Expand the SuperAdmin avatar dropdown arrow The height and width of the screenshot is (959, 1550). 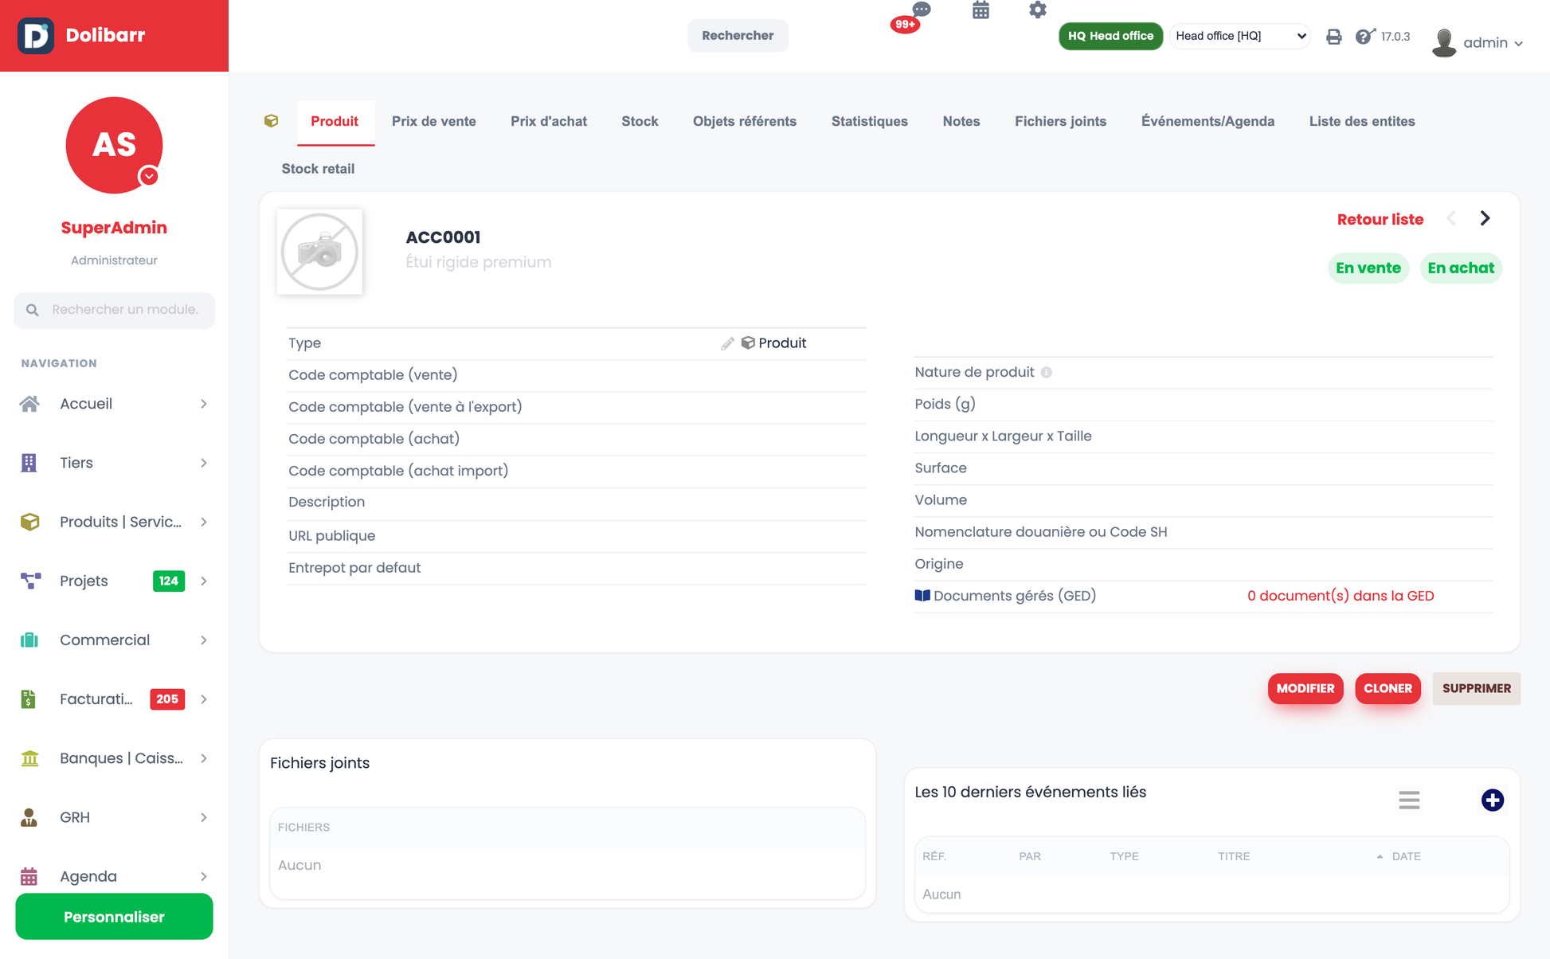[149, 176]
